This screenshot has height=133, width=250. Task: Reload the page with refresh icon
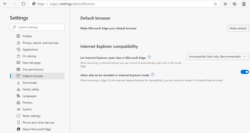pyautogui.click(x=23, y=4)
